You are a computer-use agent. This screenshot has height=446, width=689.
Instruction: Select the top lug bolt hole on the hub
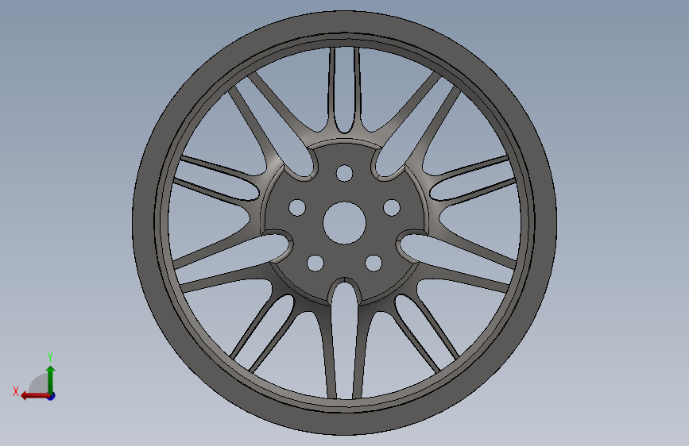pos(345,173)
